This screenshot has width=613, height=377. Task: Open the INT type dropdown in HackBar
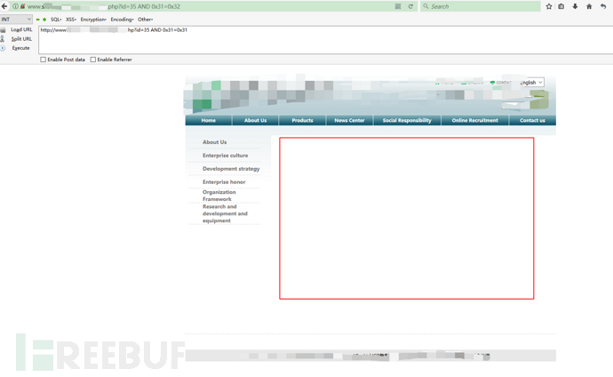[x=16, y=20]
